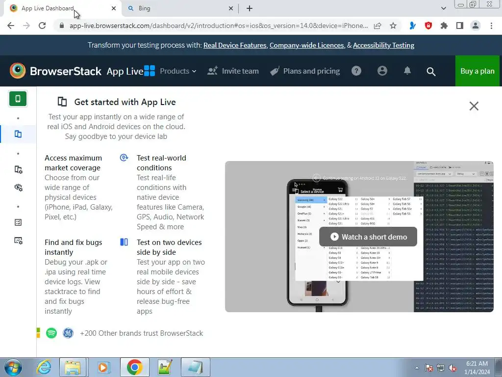Click the Buy a plan button
This screenshot has height=377, width=502.
pos(477,71)
